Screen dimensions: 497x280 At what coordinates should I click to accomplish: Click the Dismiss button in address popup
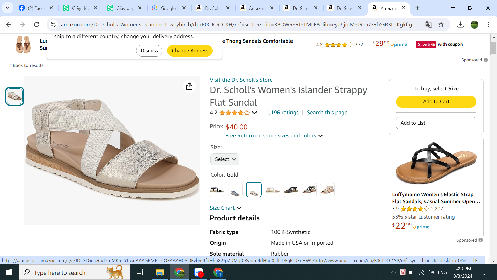(149, 51)
